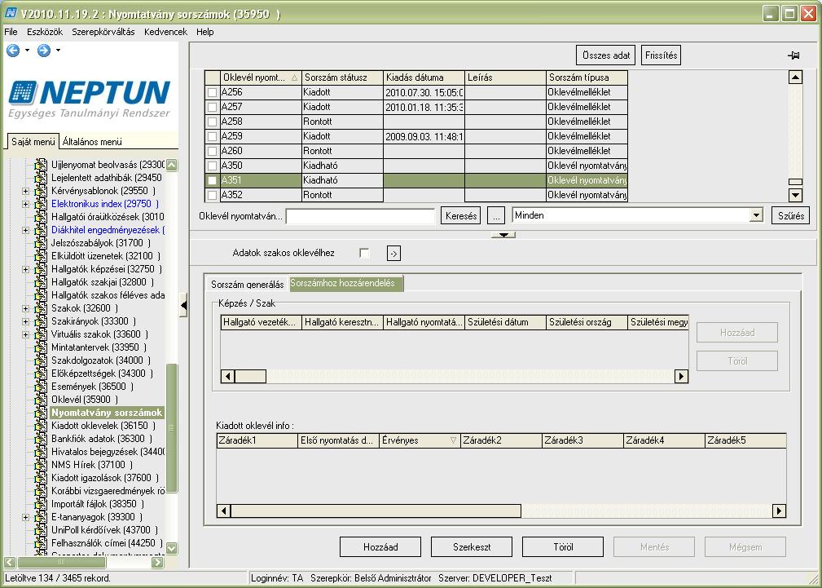This screenshot has width=822, height=588.
Task: Expand the E-tananyagok (39300) tree node
Action: point(26,518)
